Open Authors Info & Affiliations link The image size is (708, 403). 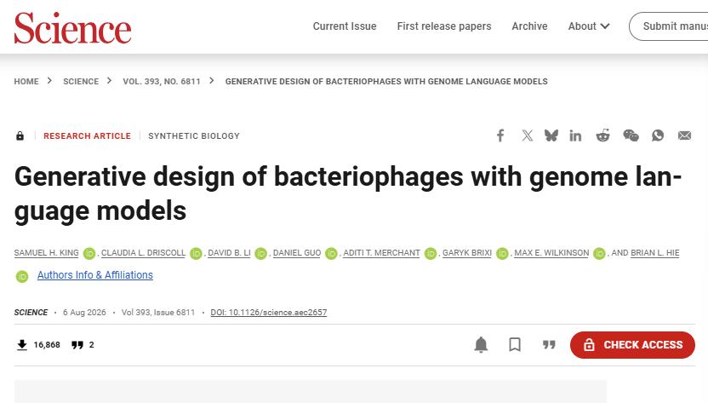[x=94, y=275]
